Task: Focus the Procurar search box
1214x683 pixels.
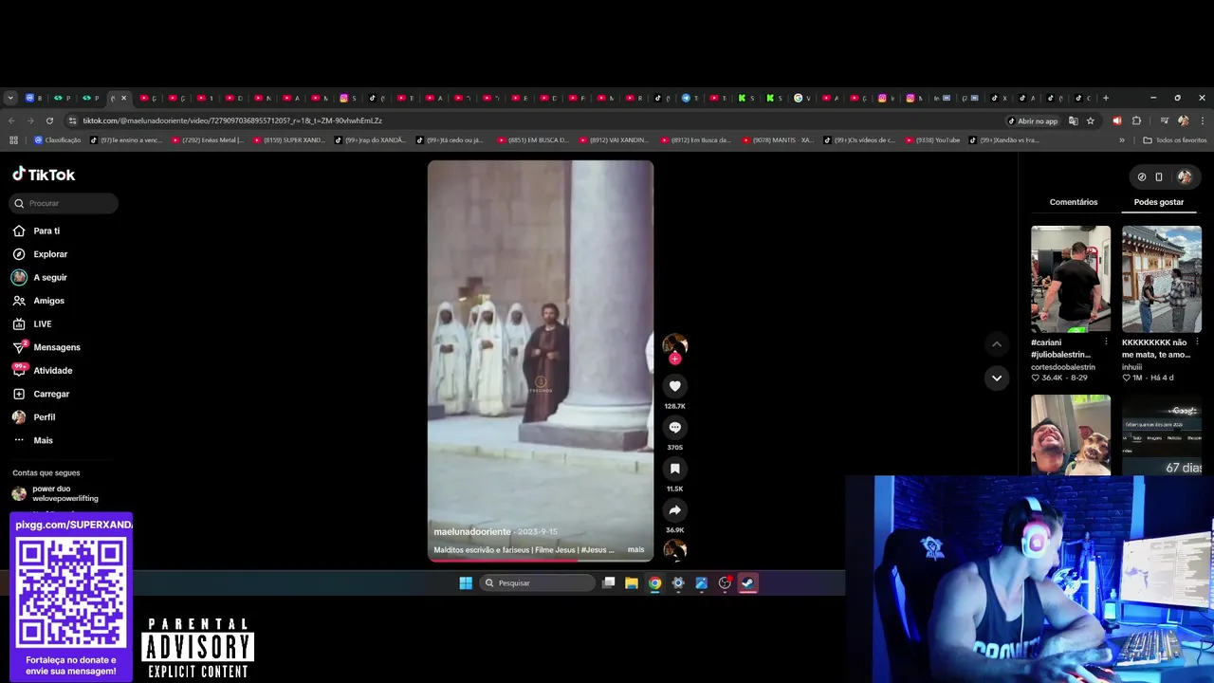Action: tap(64, 203)
